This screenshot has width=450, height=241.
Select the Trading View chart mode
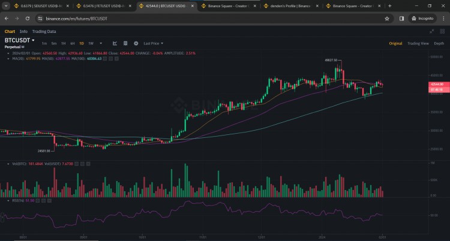point(418,43)
